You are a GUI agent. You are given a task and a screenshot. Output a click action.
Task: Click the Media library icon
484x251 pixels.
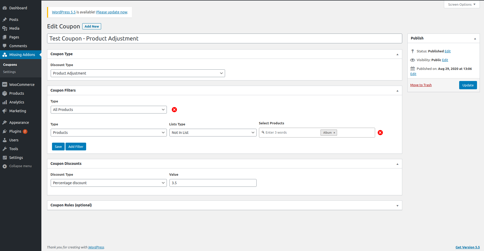(x=5, y=28)
